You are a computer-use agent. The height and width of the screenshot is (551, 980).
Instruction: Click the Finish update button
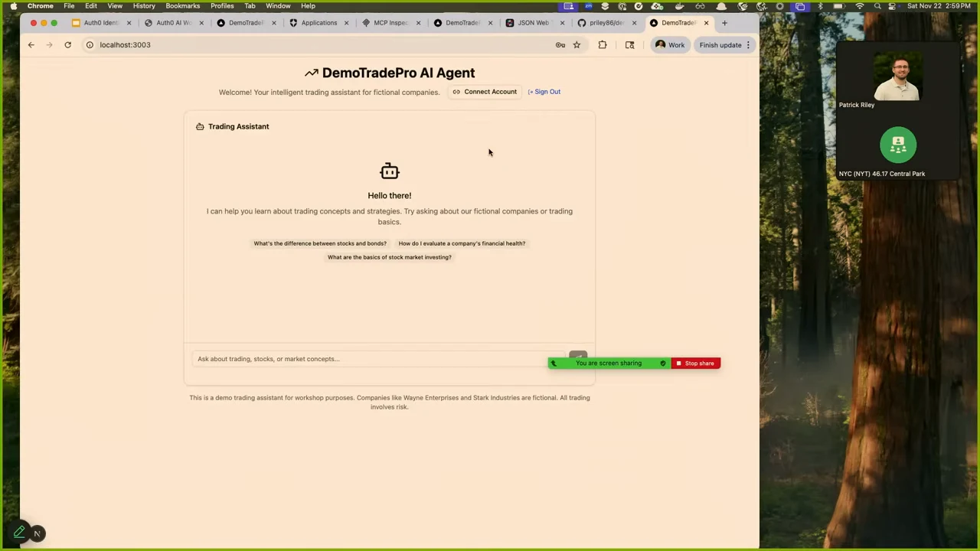tap(720, 45)
